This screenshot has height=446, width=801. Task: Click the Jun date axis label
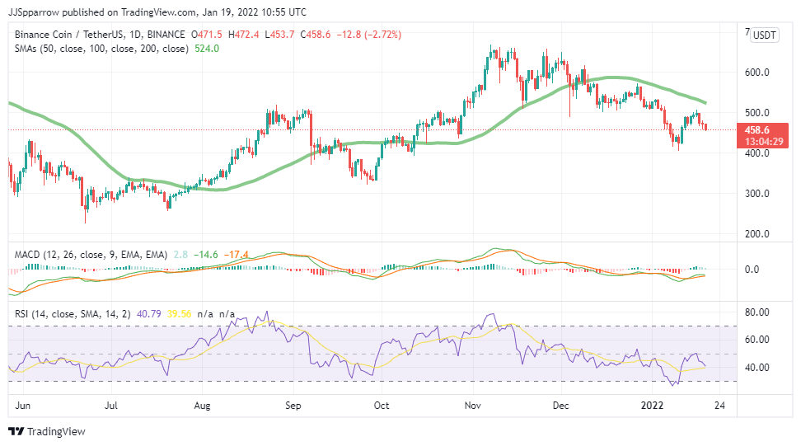click(23, 406)
